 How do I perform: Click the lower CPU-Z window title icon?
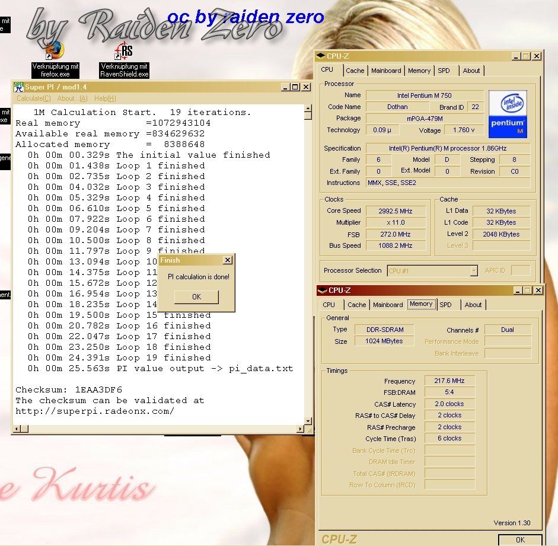[322, 290]
